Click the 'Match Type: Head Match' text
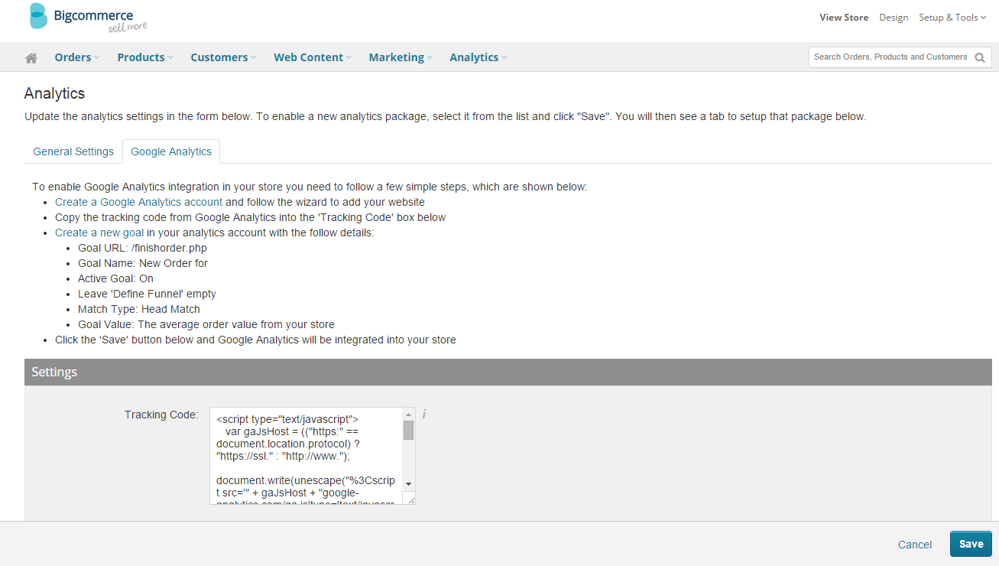The height and width of the screenshot is (566, 999). click(139, 309)
